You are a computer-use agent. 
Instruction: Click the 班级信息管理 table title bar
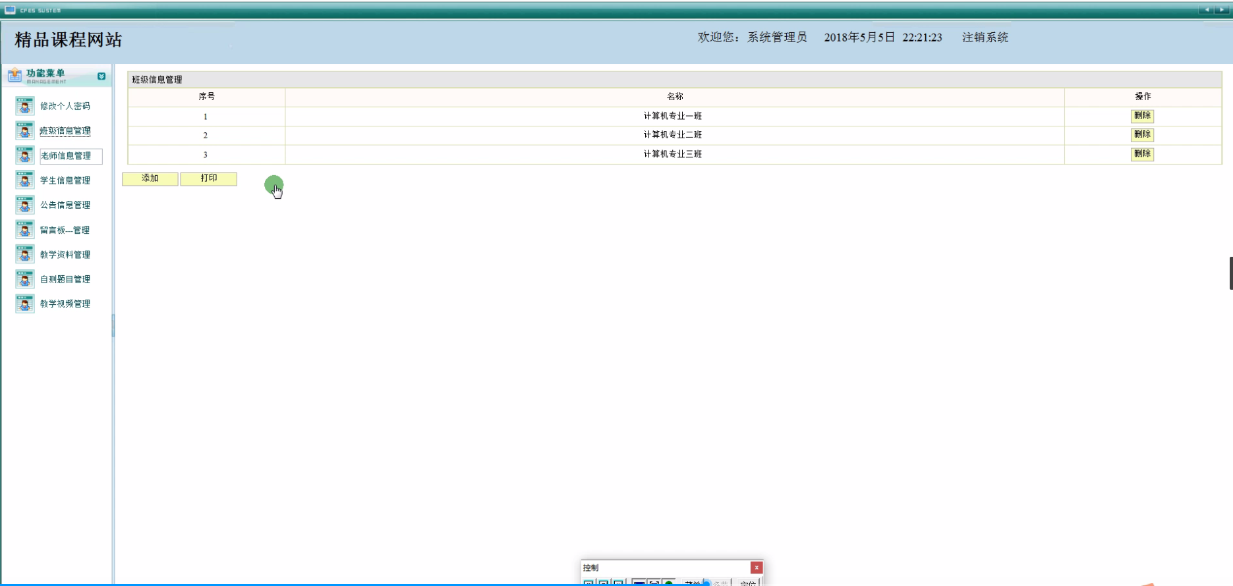(674, 80)
